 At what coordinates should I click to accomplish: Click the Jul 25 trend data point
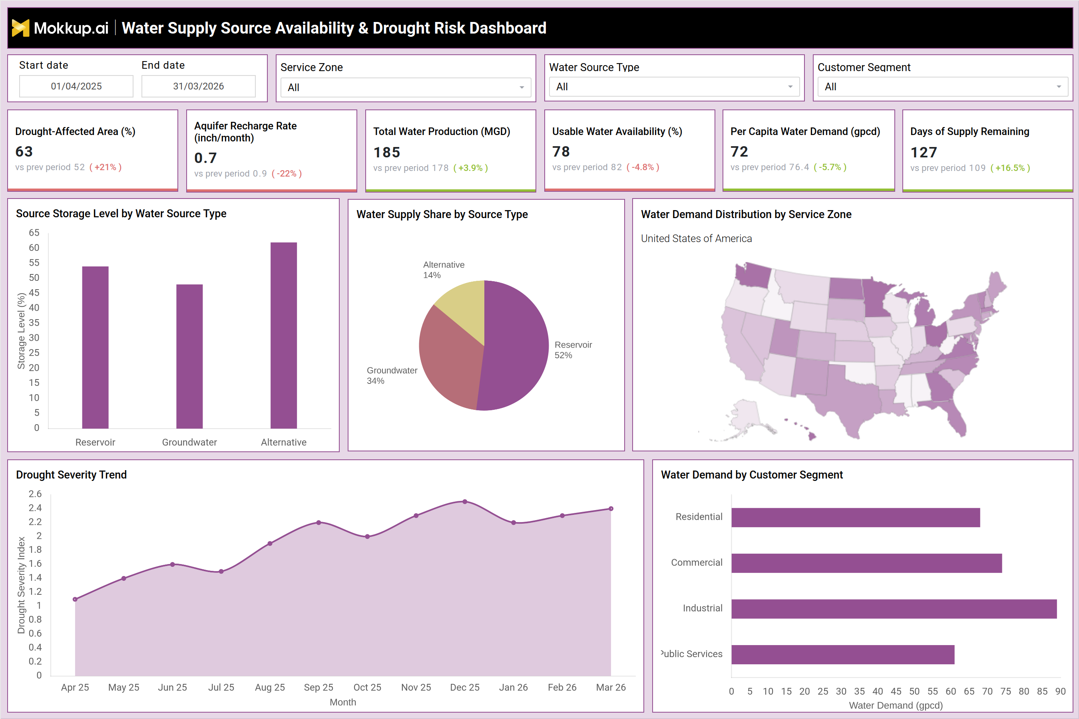(221, 571)
